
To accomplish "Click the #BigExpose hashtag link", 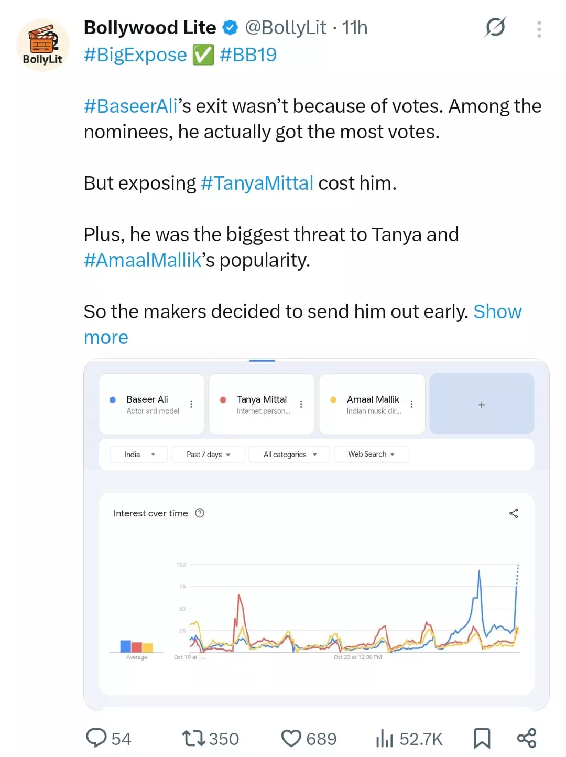I will coord(135,55).
